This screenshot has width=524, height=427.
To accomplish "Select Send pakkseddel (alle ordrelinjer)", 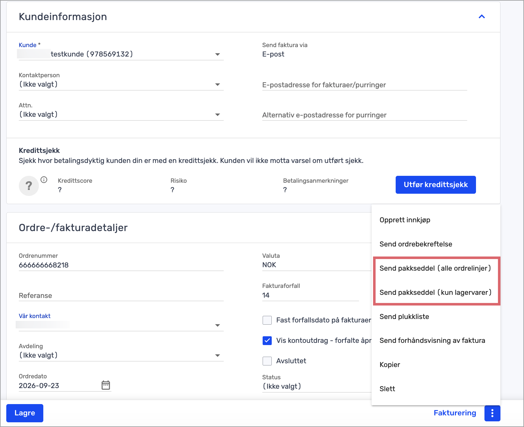I will click(436, 268).
